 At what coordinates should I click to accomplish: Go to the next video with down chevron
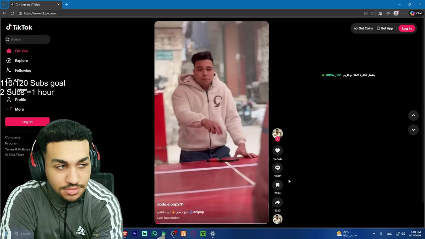coord(413,130)
